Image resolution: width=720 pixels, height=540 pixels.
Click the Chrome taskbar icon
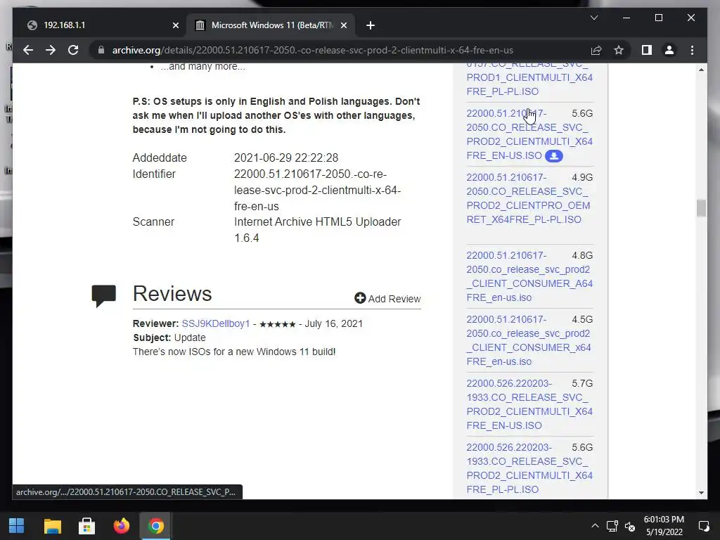point(155,526)
